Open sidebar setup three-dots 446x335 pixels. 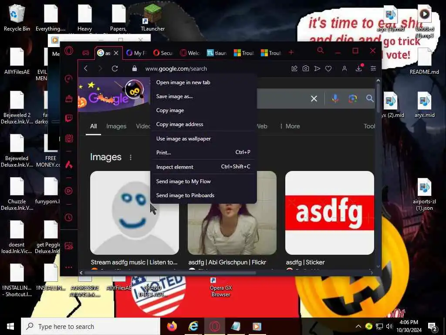click(68, 267)
